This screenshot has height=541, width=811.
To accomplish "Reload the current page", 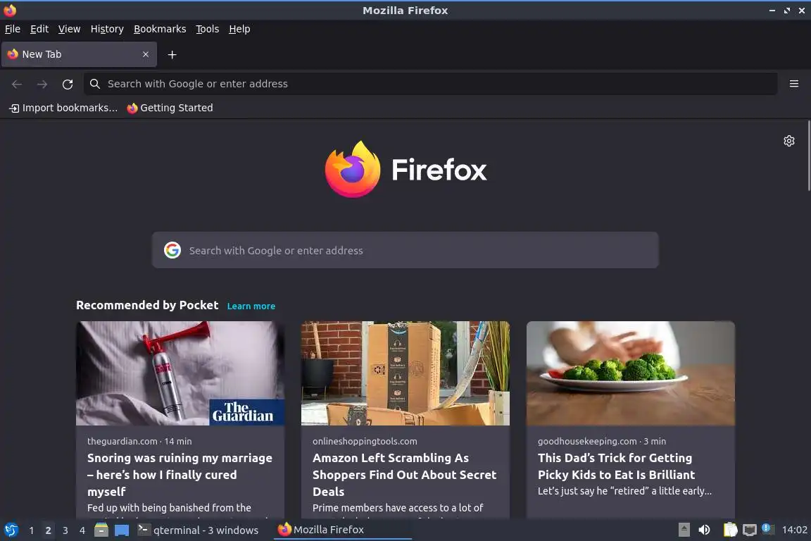I will coord(68,84).
